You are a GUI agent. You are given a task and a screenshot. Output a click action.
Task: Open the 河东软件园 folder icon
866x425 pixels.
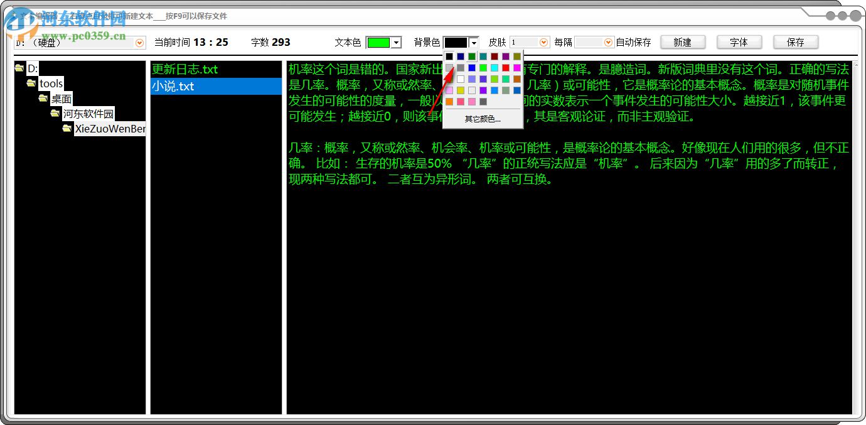55,113
